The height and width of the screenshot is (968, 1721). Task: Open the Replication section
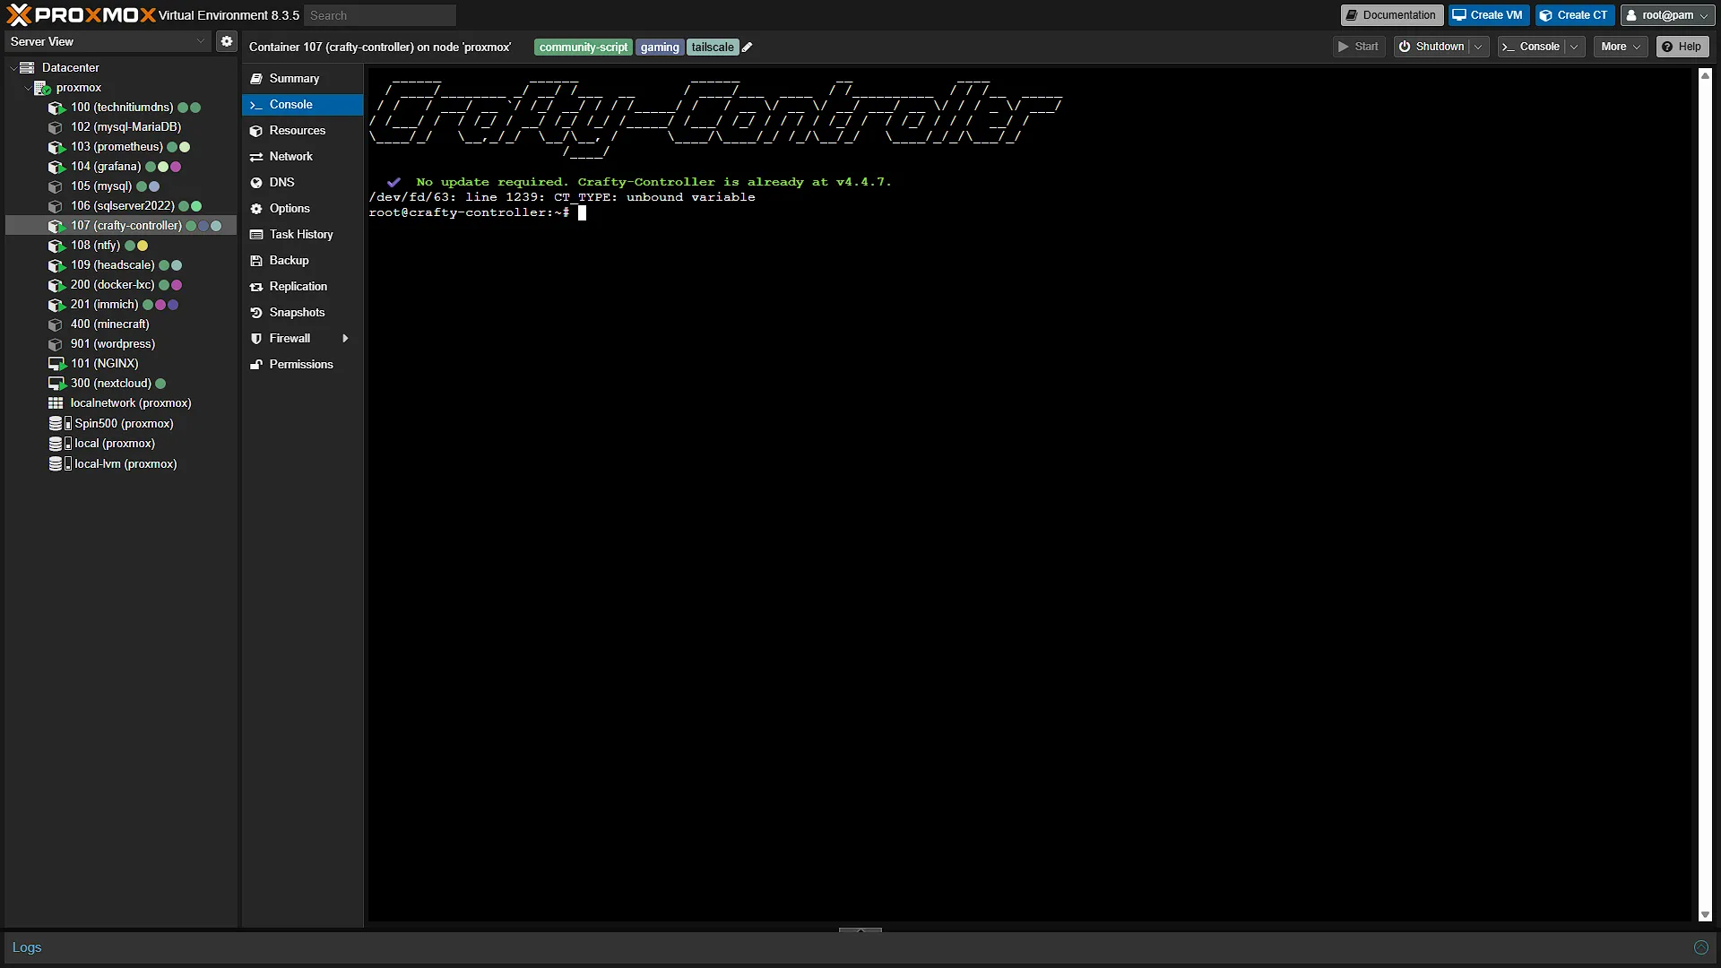(302, 287)
